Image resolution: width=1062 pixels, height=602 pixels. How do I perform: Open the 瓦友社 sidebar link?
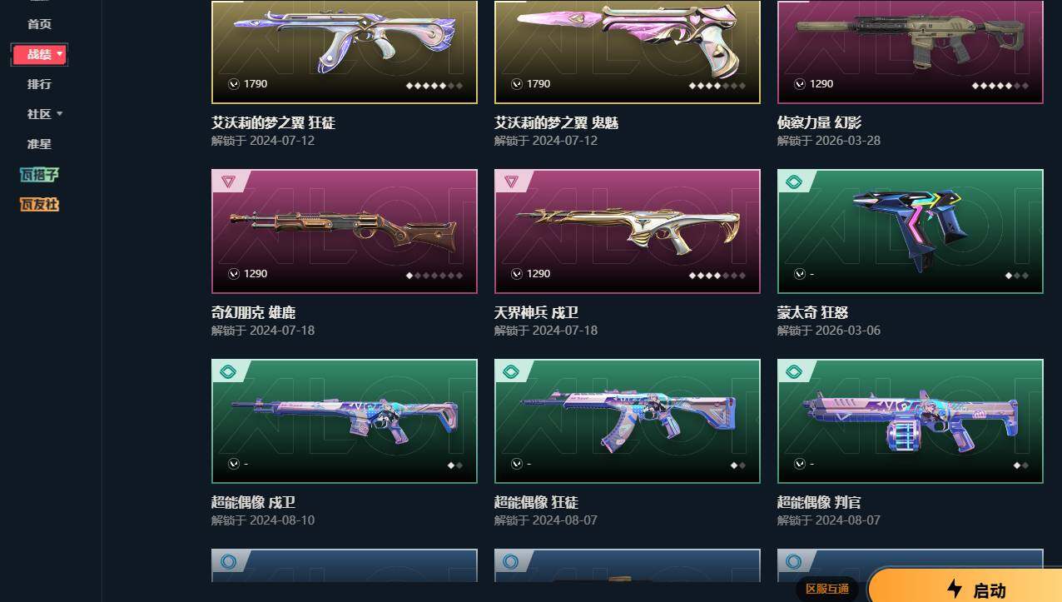[39, 205]
